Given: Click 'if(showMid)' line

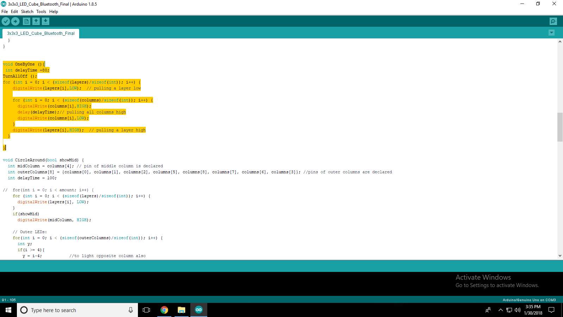Looking at the screenshot, I should tap(26, 214).
